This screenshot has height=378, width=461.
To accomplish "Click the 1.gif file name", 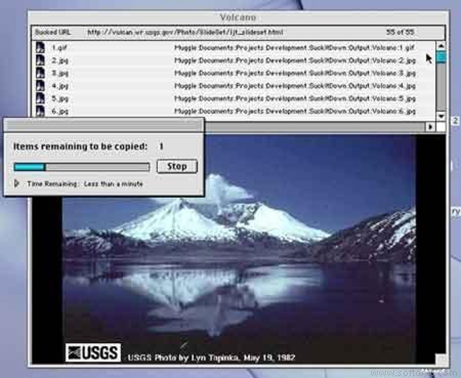I will coord(59,47).
